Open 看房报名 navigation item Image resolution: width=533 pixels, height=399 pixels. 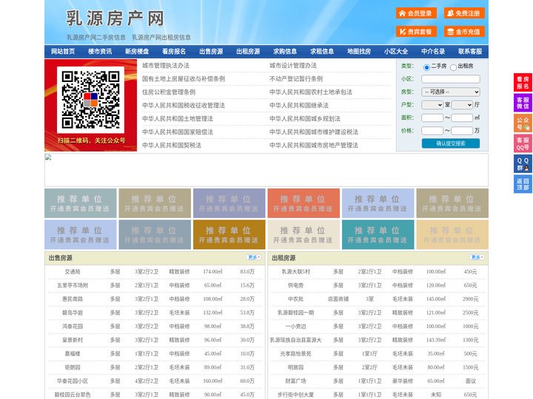(174, 52)
